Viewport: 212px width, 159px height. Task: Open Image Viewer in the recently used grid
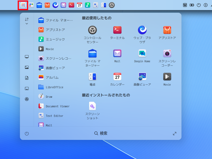tap(142, 77)
